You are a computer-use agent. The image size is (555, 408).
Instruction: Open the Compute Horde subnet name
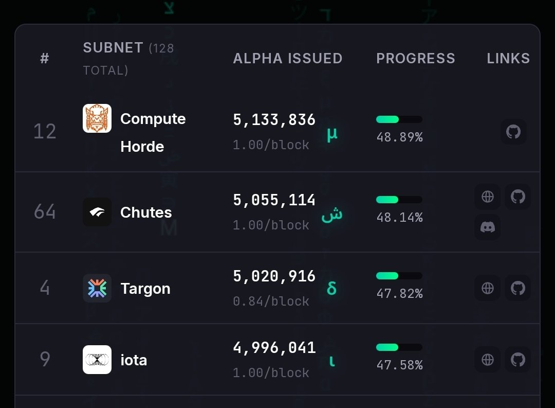pyautogui.click(x=153, y=132)
